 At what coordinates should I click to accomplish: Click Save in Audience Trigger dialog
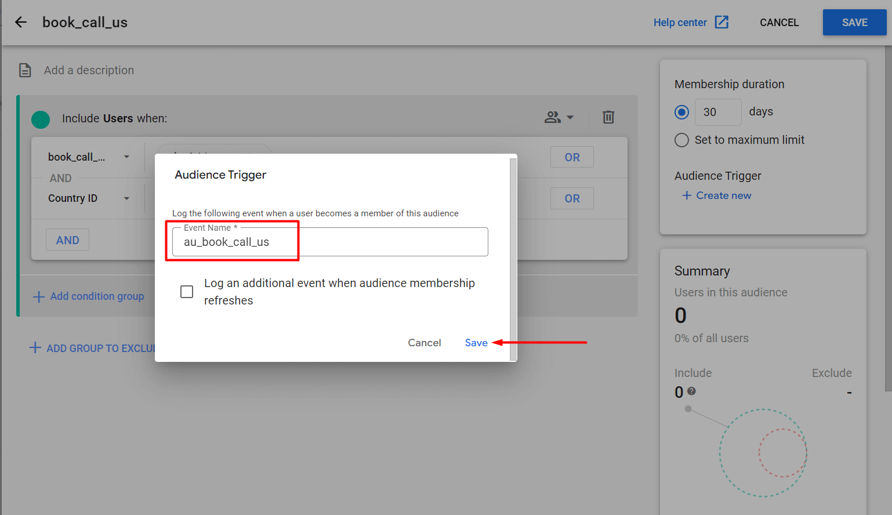point(476,343)
